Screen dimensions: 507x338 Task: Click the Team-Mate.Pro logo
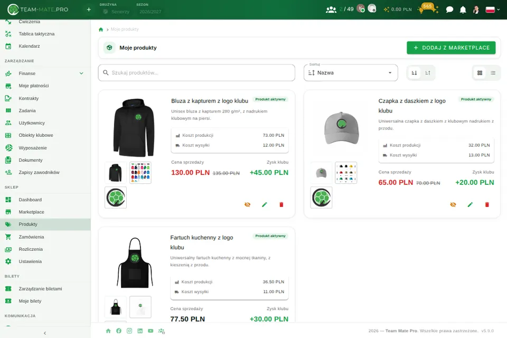pyautogui.click(x=38, y=10)
